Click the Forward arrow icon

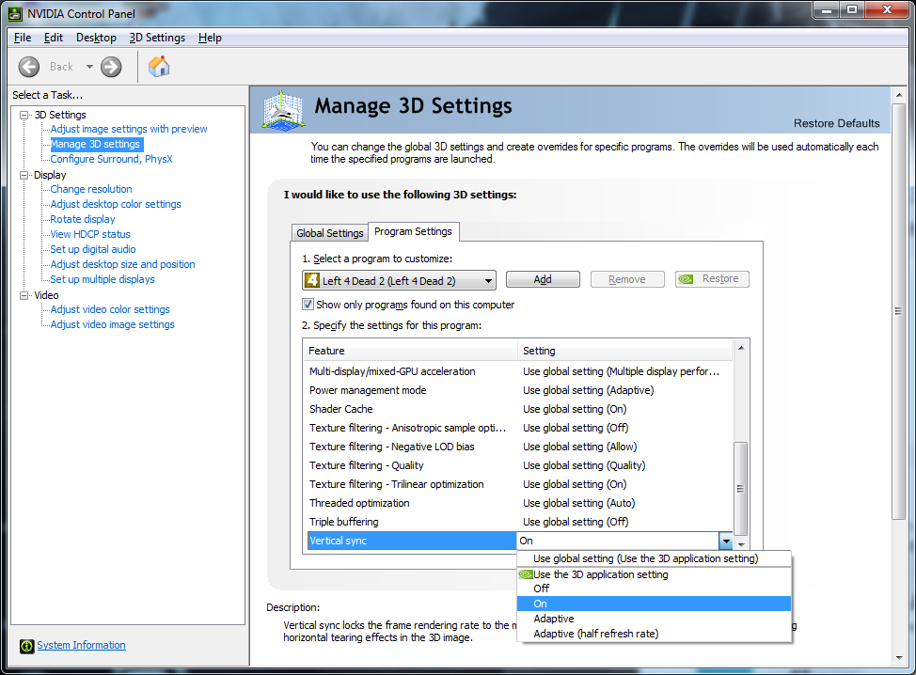pyautogui.click(x=111, y=67)
